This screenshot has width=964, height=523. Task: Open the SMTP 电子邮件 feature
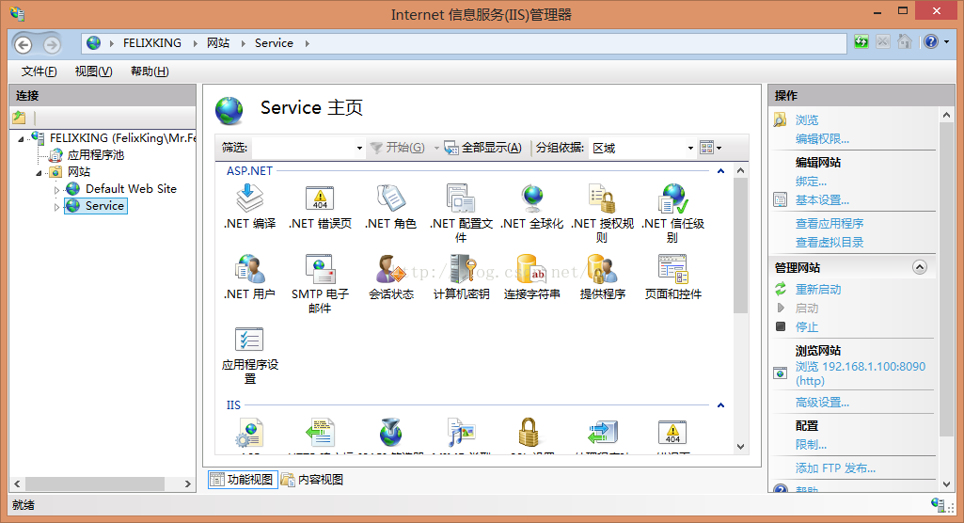pyautogui.click(x=320, y=283)
